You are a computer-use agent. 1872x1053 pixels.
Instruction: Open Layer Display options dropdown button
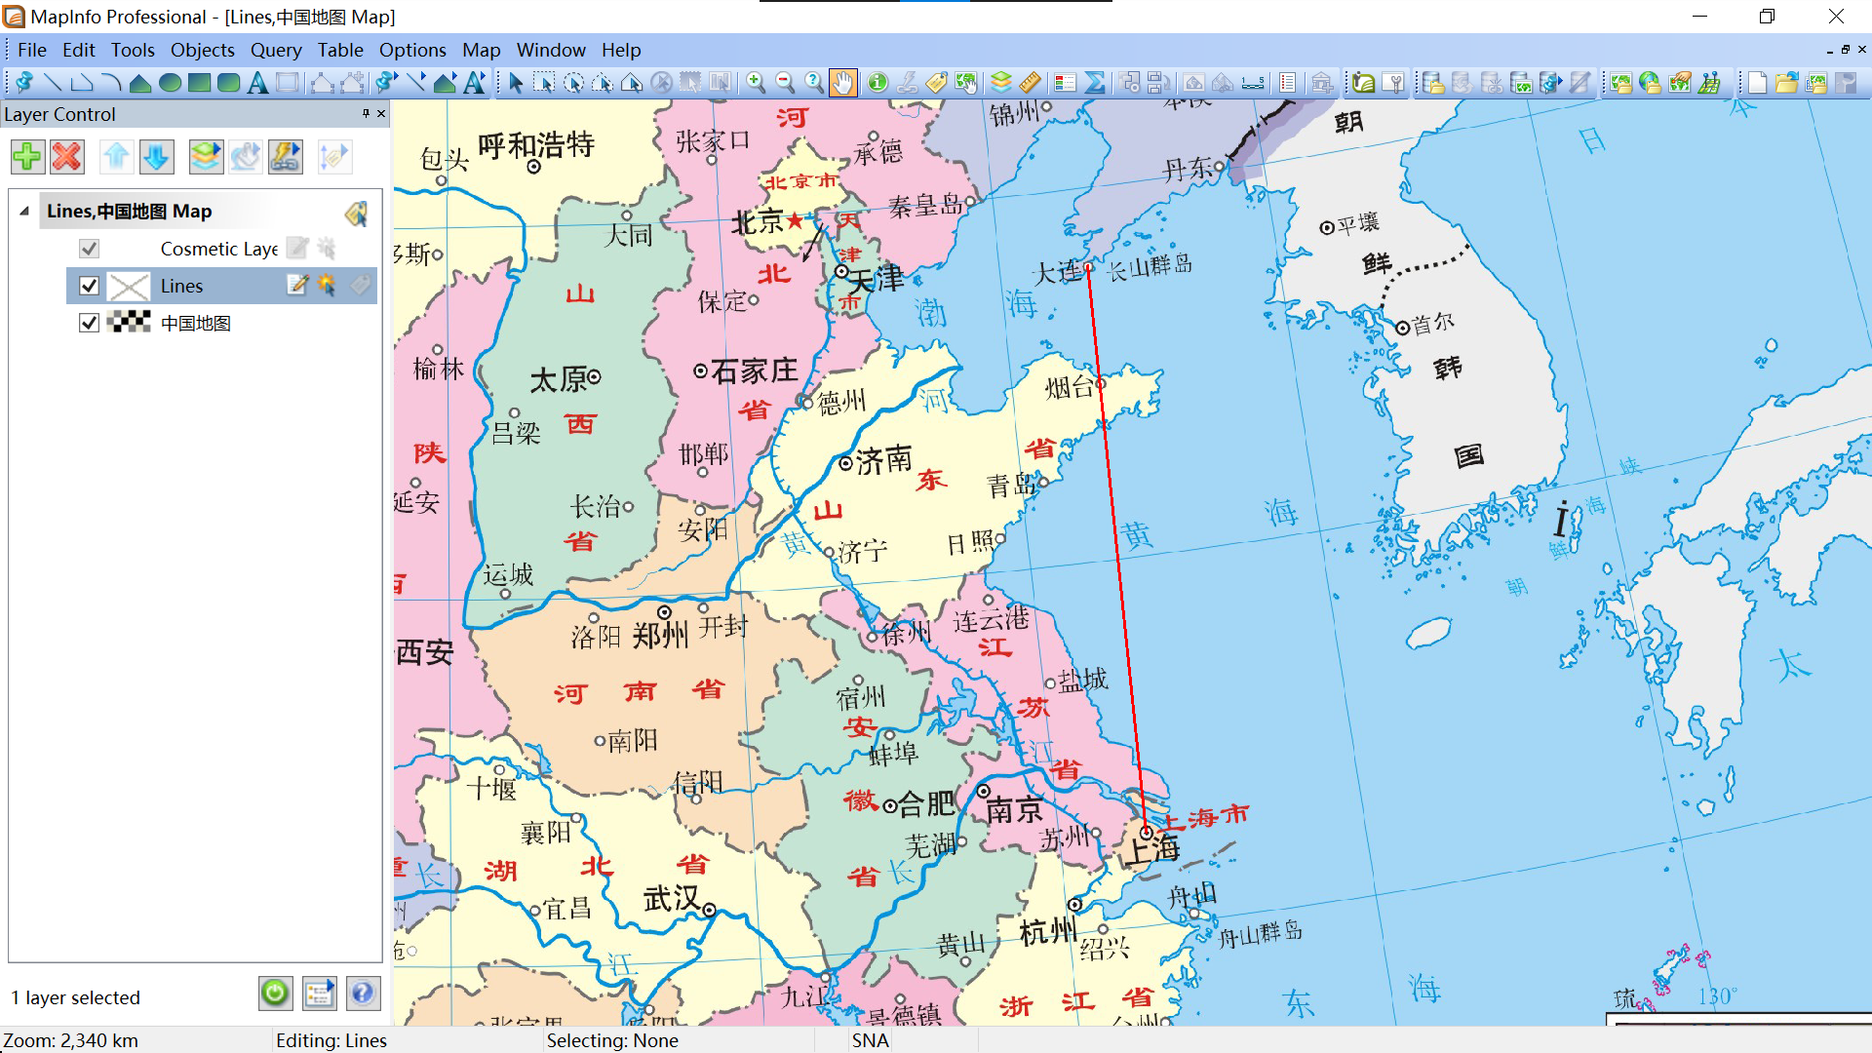tap(206, 157)
